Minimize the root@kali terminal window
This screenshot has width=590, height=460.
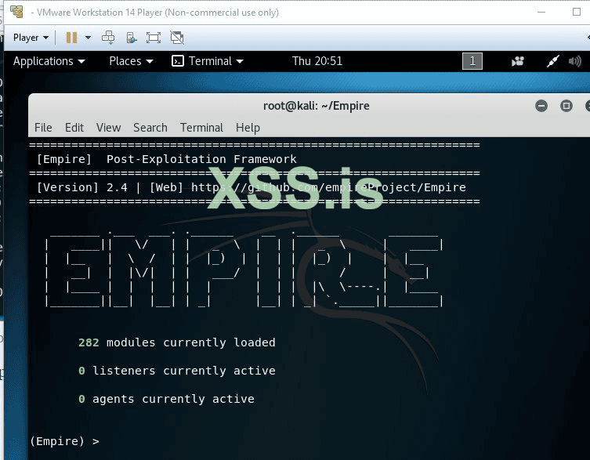pos(541,106)
